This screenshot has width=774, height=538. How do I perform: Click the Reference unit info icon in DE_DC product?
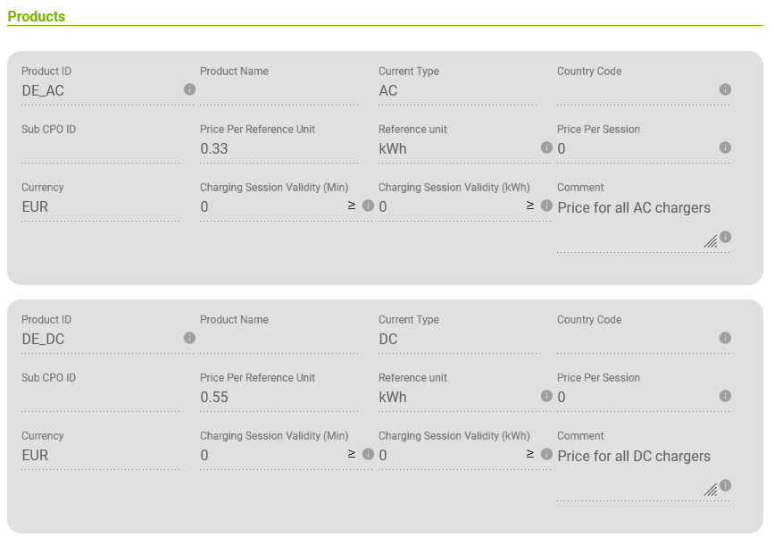tap(546, 396)
